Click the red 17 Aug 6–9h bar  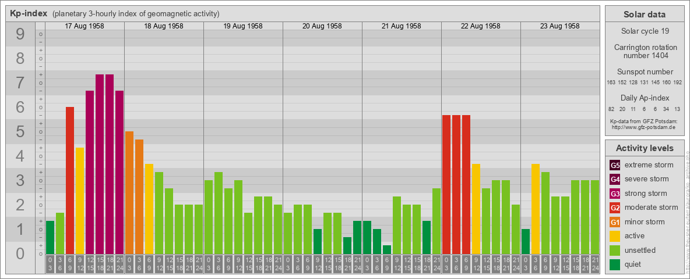point(70,181)
